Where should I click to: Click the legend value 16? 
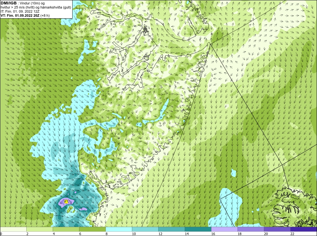coord(213,234)
